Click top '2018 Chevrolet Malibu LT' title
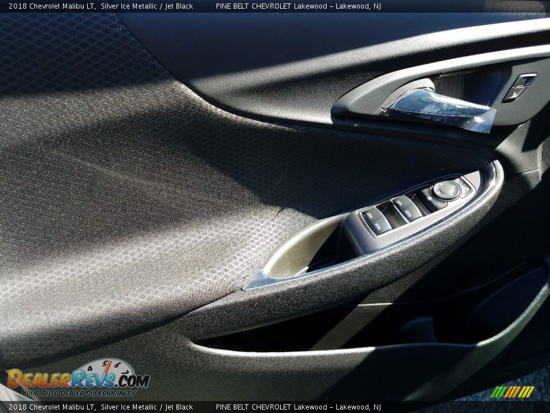This screenshot has height=413, width=550. 52,6
